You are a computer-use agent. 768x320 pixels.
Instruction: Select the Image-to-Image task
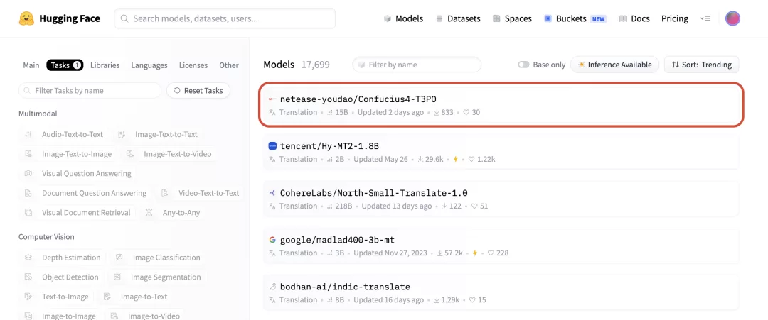coord(60,316)
